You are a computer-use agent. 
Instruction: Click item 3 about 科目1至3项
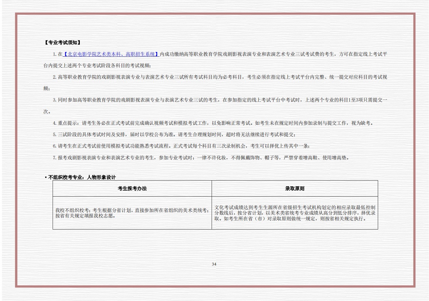tap(220, 100)
